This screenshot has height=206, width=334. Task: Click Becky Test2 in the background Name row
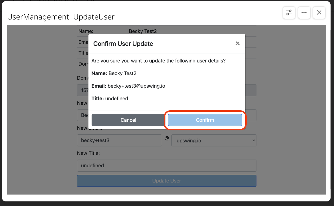(x=143, y=31)
